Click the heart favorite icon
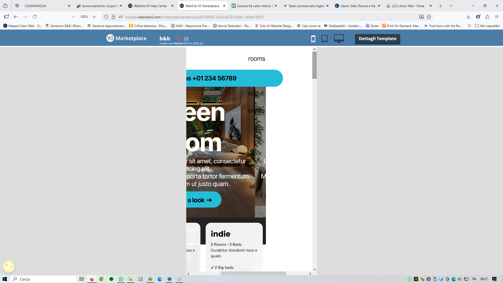 (x=179, y=39)
